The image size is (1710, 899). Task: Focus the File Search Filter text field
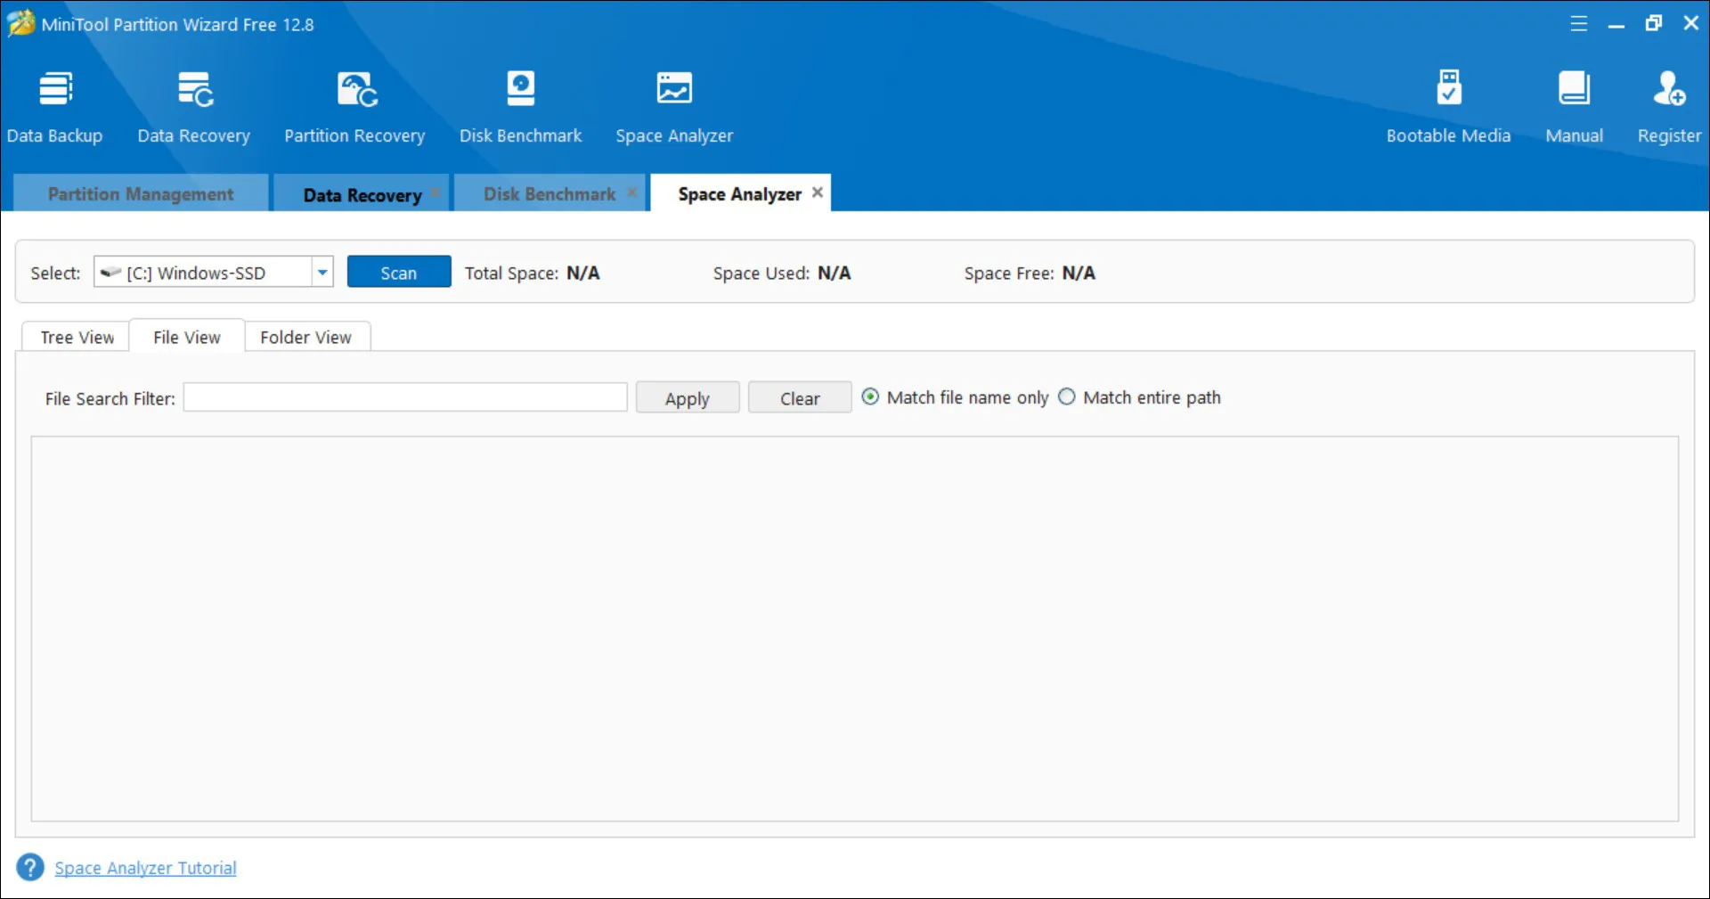coord(405,398)
